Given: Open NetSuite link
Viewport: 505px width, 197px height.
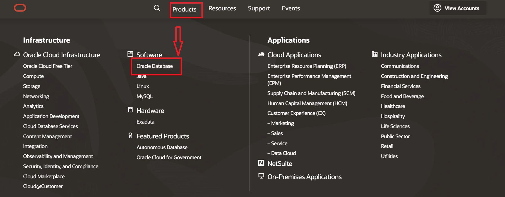Looking at the screenshot, I should click(x=280, y=164).
